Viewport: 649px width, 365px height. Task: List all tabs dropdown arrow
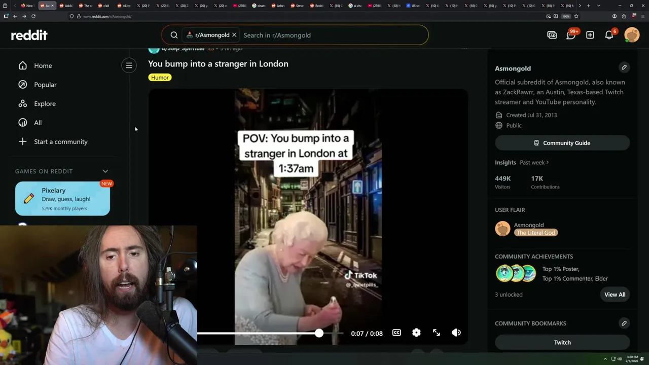click(x=599, y=6)
